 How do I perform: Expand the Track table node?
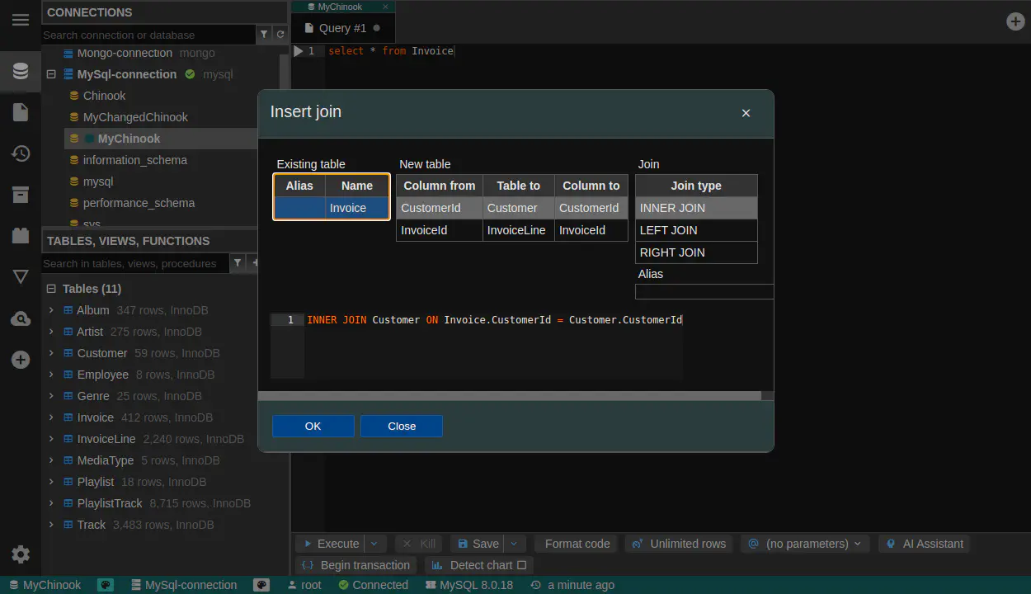click(51, 525)
